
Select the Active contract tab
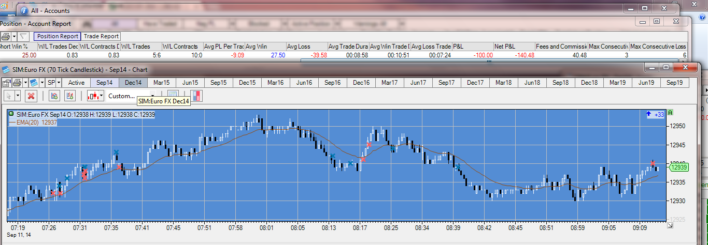76,83
